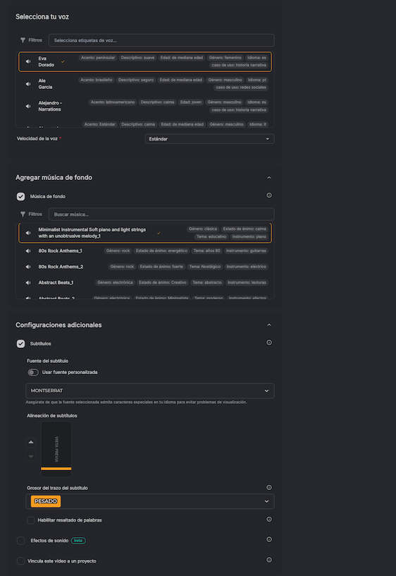Open info icon next to Música de fondo

coord(269,195)
